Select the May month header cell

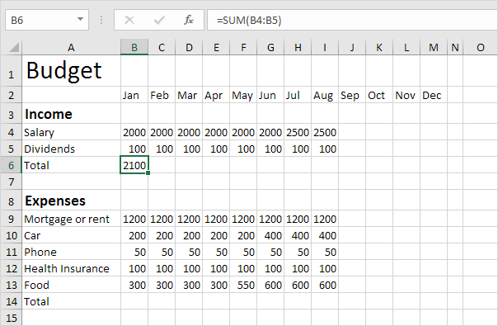pos(243,95)
